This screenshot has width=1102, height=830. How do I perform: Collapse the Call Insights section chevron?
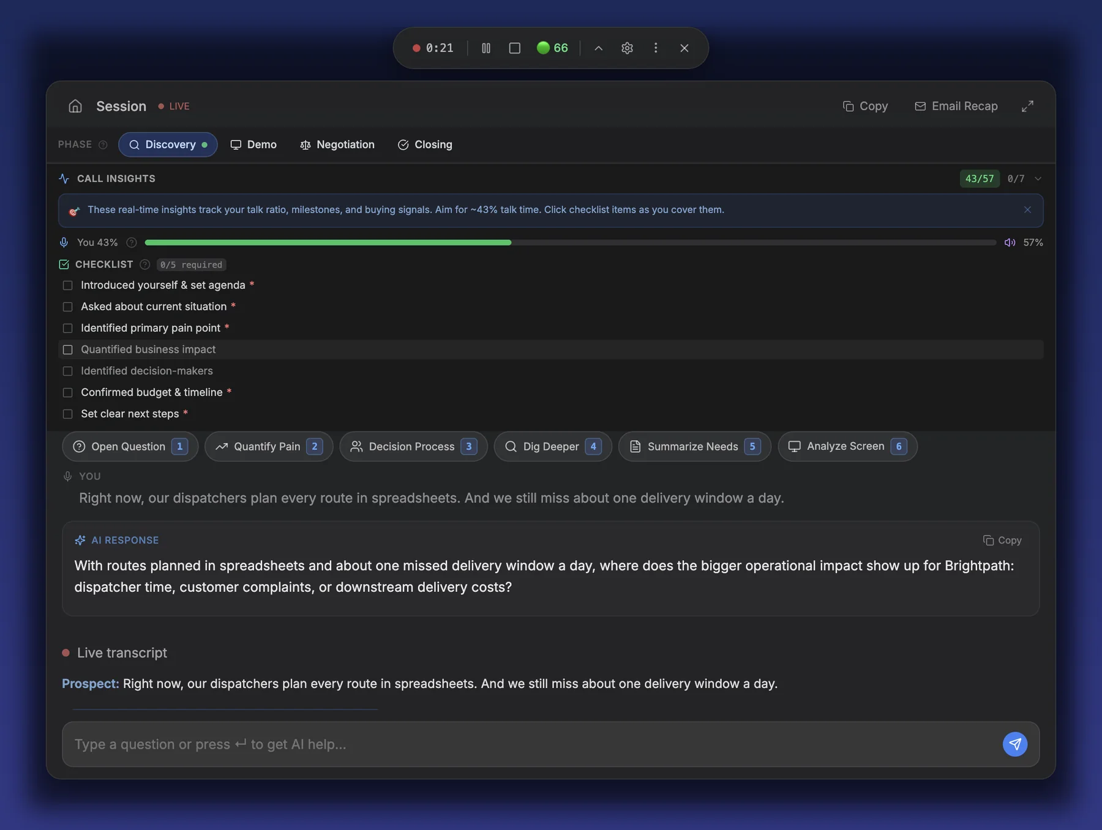click(1038, 179)
